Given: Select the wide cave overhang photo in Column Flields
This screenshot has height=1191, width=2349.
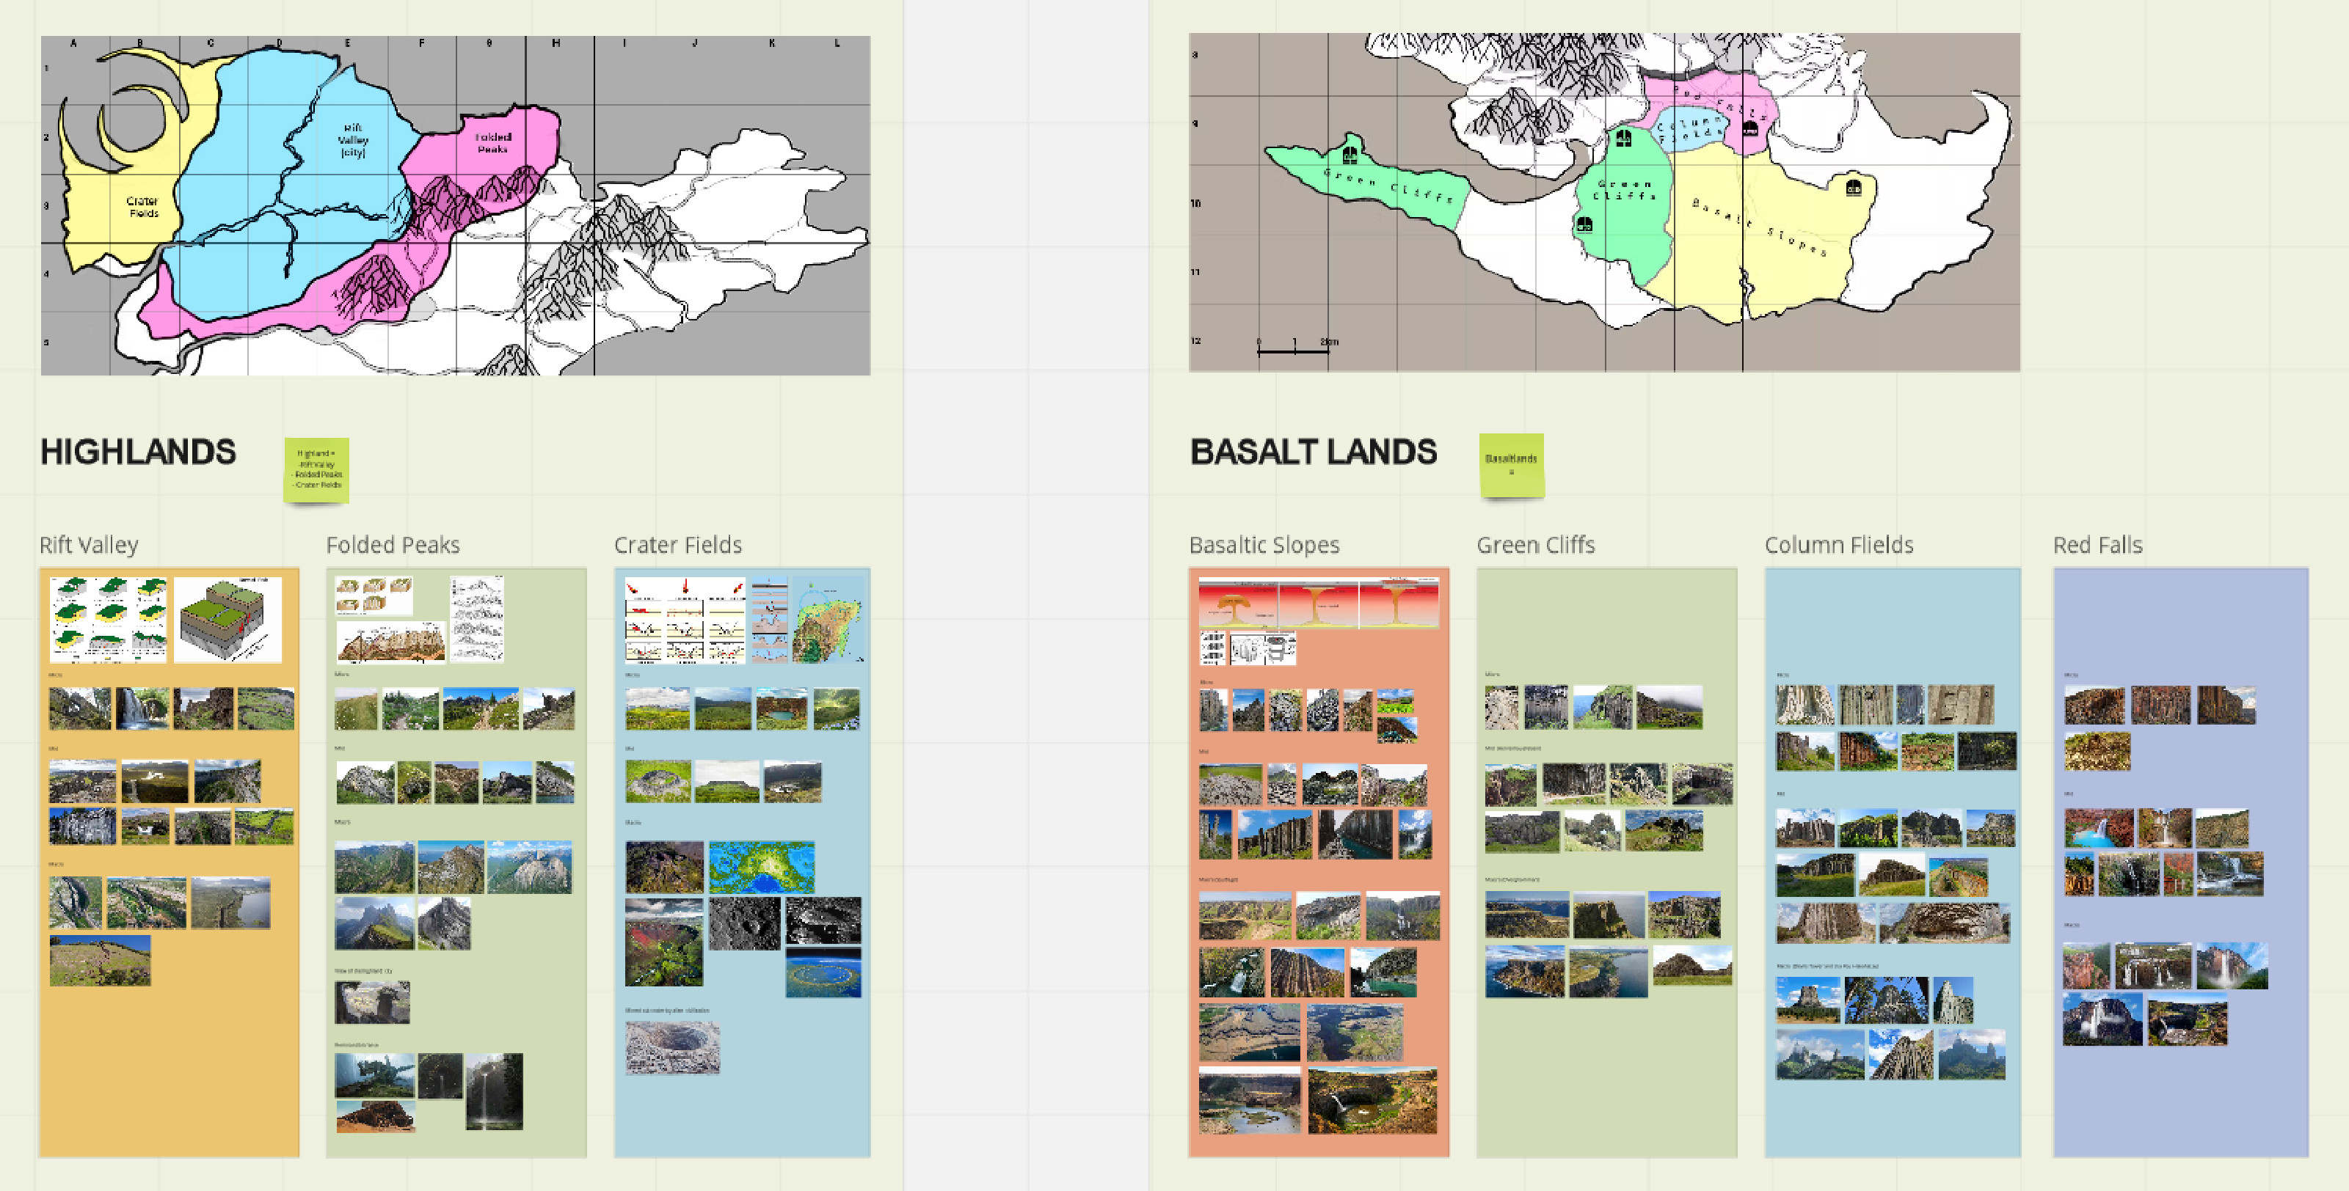Looking at the screenshot, I should 1944,922.
